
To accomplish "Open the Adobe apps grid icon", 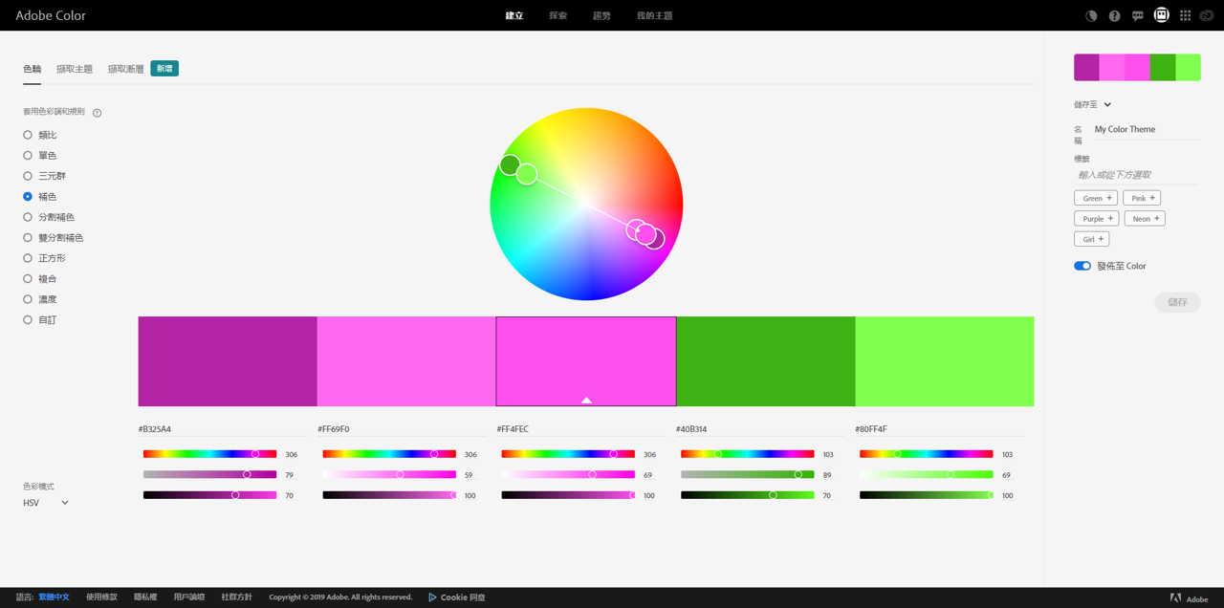I will tap(1185, 16).
